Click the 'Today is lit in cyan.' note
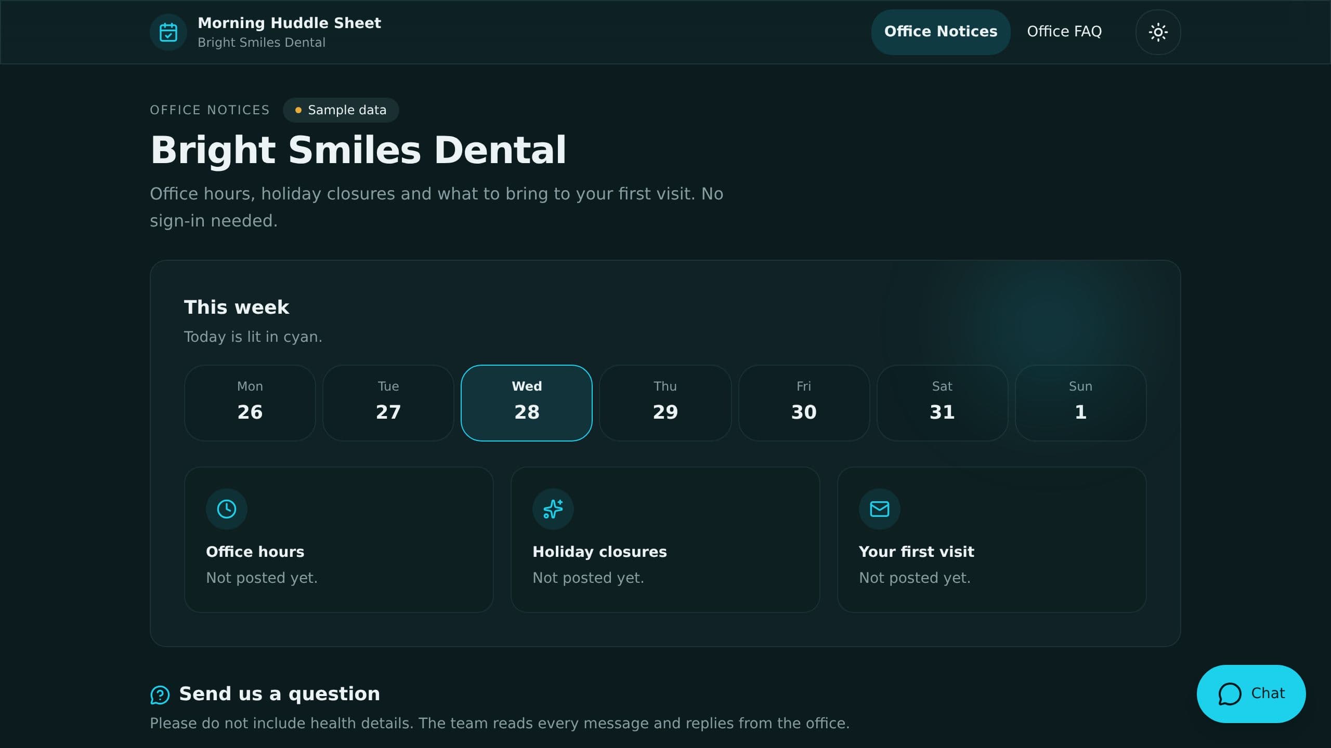1331x748 pixels. (x=253, y=337)
